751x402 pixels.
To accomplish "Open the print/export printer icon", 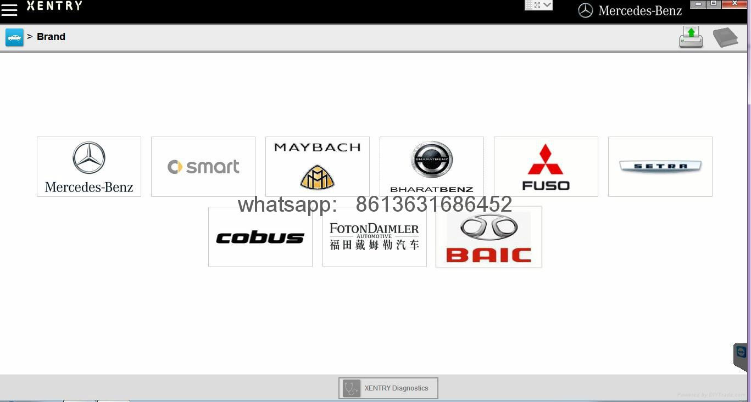I will 691,37.
